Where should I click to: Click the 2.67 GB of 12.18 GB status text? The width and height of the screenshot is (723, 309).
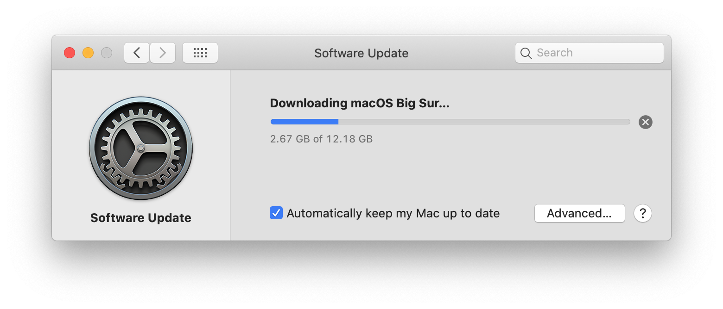click(321, 139)
